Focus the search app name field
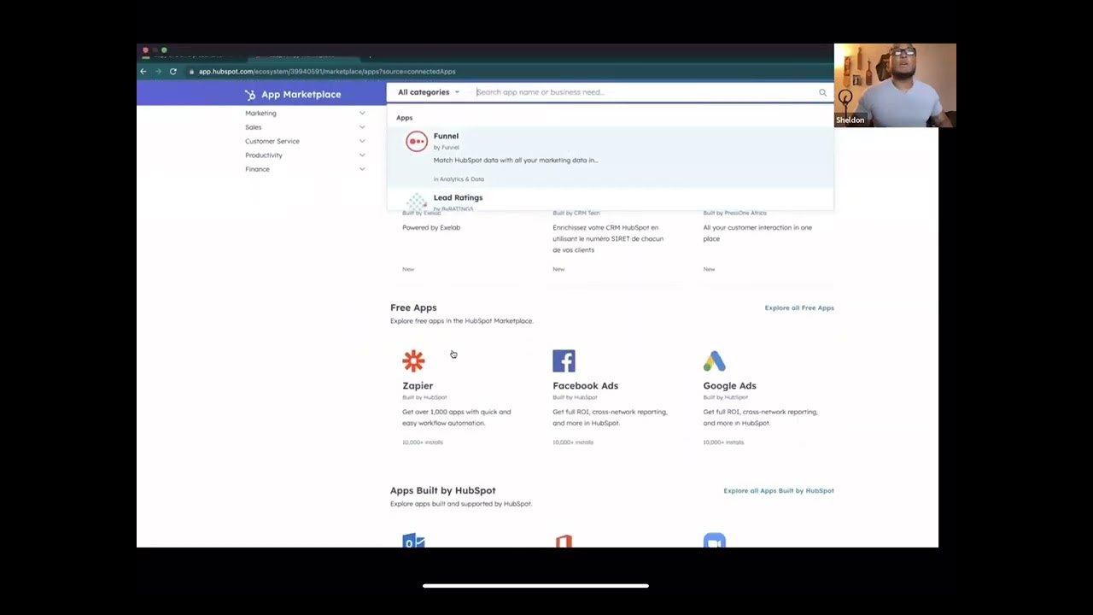 pos(645,92)
